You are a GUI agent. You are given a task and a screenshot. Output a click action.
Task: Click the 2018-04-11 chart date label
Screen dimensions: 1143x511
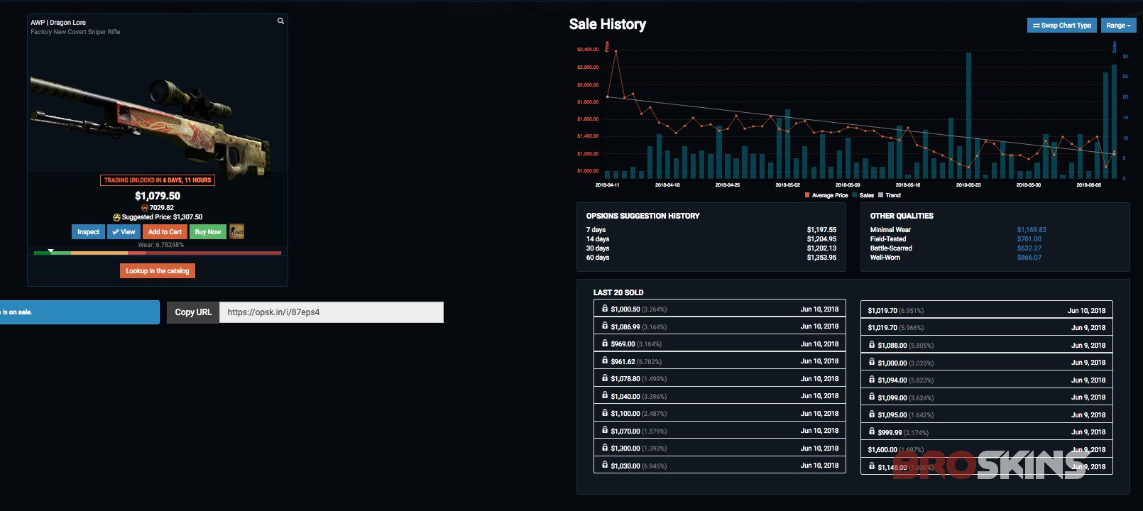click(607, 185)
